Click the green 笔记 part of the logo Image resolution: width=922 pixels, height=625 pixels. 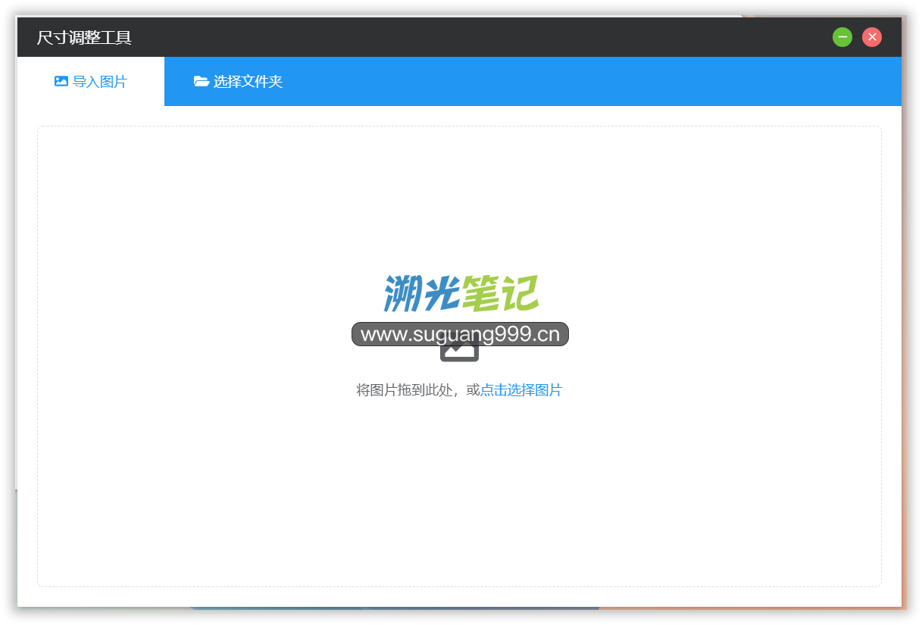point(500,293)
